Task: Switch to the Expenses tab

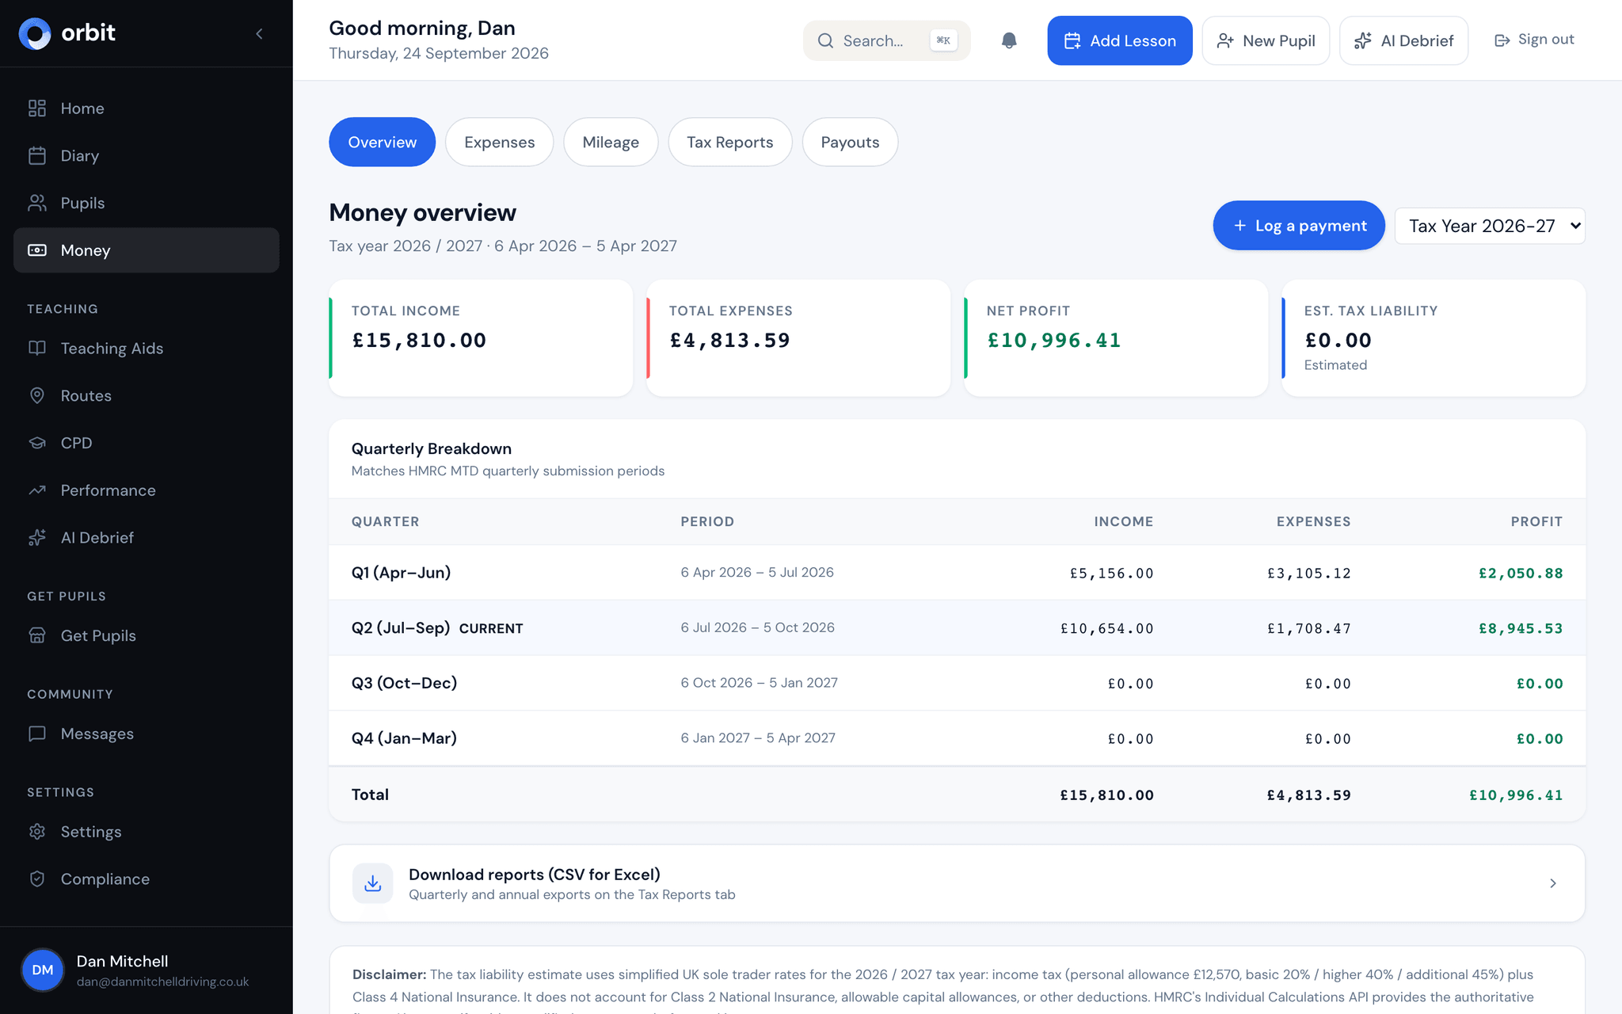Action: click(x=500, y=143)
